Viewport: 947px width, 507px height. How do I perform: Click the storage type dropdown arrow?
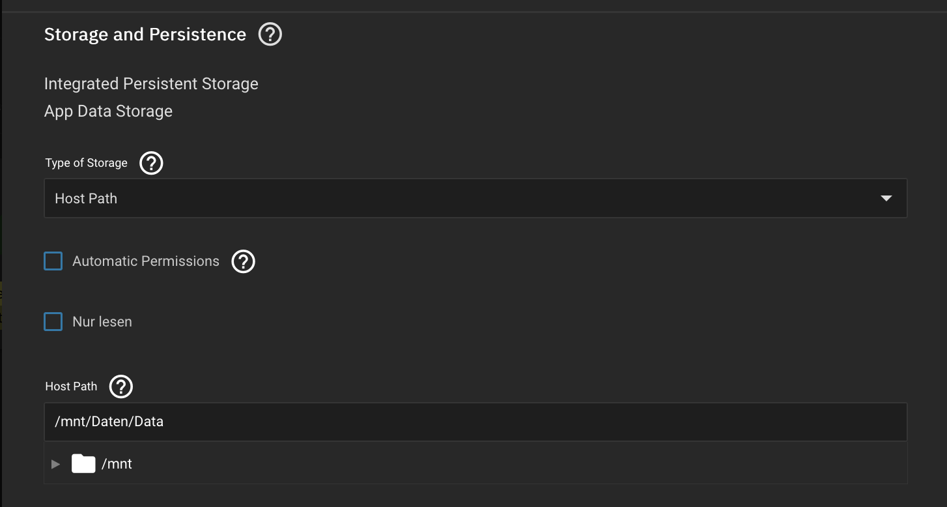pyautogui.click(x=886, y=199)
